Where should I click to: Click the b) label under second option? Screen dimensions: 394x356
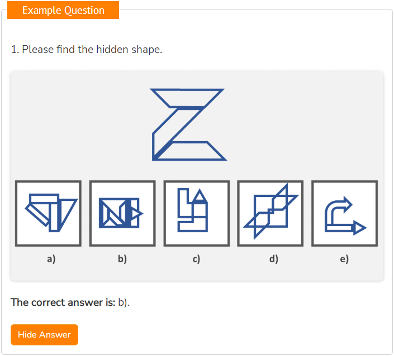pyautogui.click(x=122, y=259)
